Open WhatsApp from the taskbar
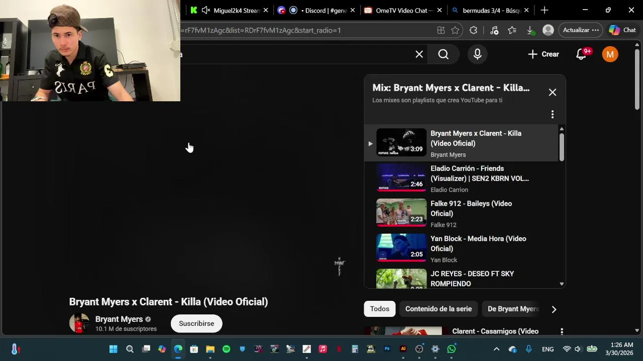Viewport: 643px width, 361px height. pos(451,349)
